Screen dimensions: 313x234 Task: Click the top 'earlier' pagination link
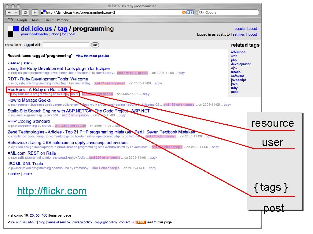pos(15,63)
